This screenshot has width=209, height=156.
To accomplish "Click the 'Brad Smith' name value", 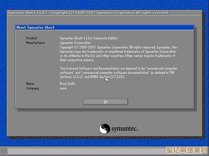I will pos(67,84).
